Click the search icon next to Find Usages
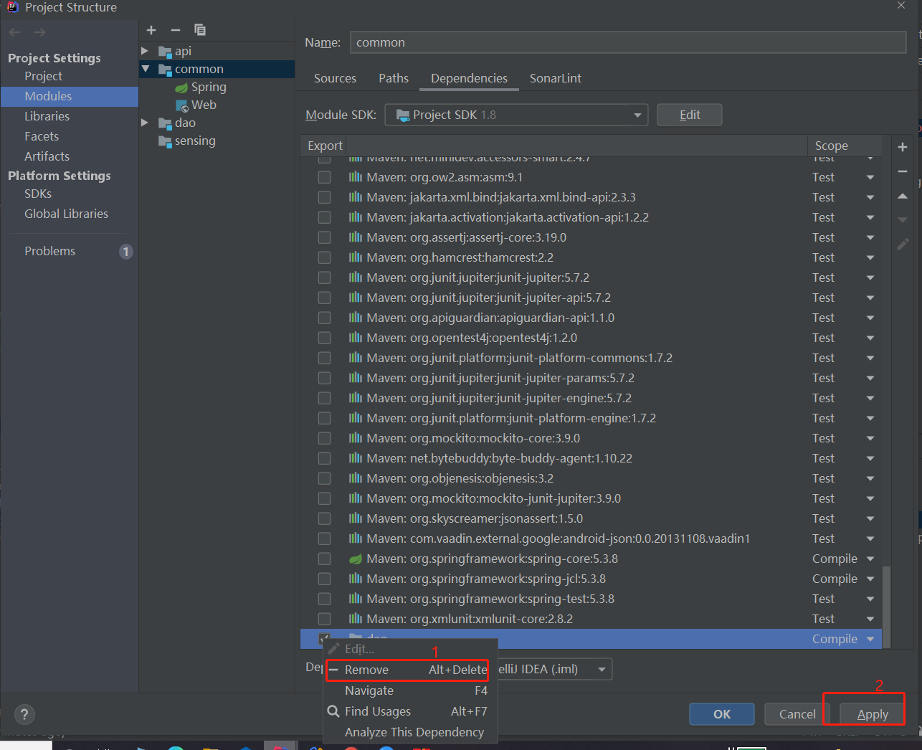This screenshot has width=922, height=750. coord(333,711)
